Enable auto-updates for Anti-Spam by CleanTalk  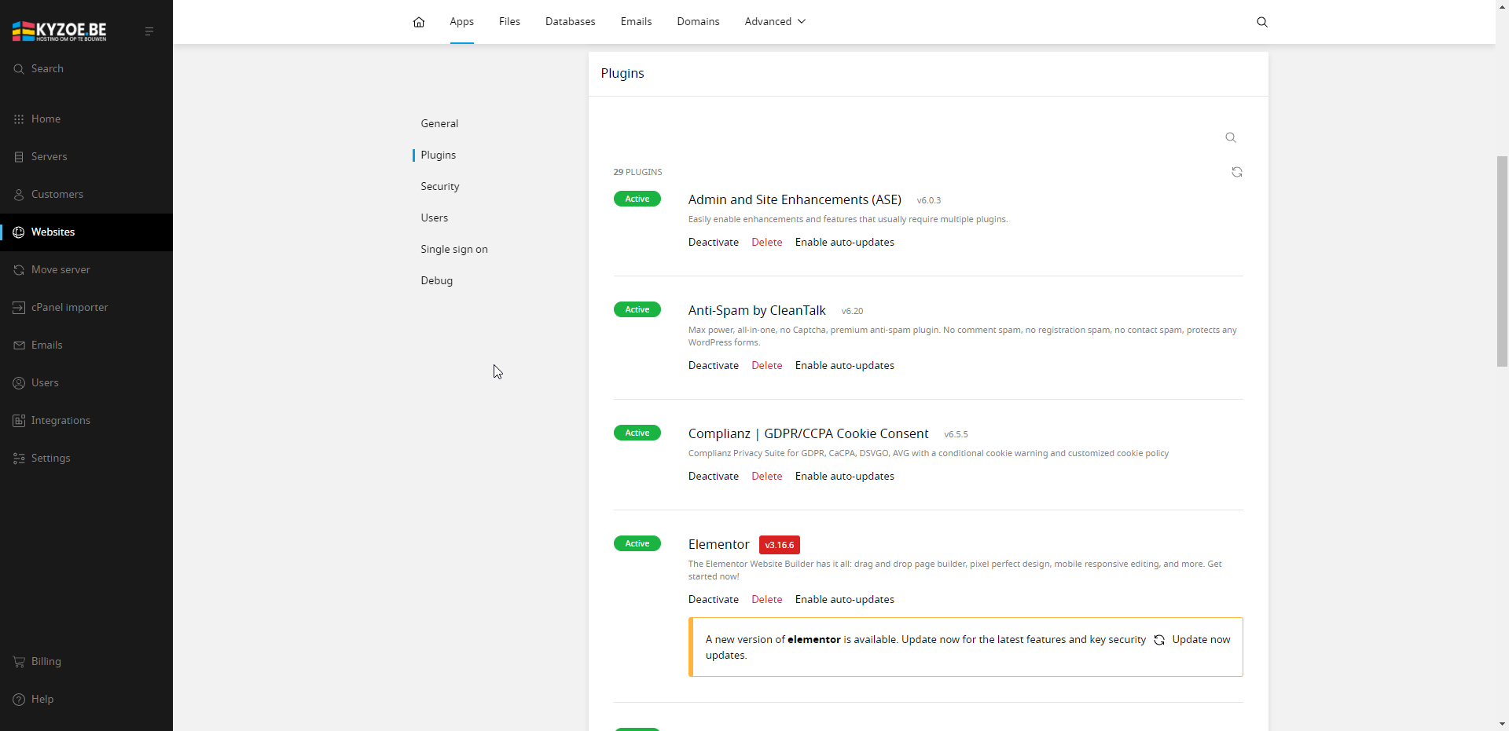click(x=845, y=365)
